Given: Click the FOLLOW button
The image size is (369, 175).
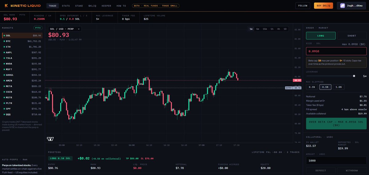Looking at the screenshot, I should point(303,6).
